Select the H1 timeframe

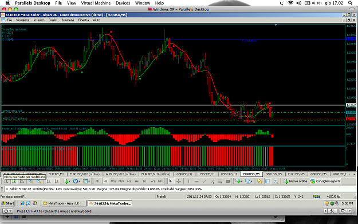[129, 181]
